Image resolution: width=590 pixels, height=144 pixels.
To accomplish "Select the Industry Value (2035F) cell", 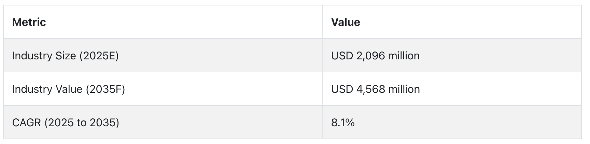I will 163,89.
